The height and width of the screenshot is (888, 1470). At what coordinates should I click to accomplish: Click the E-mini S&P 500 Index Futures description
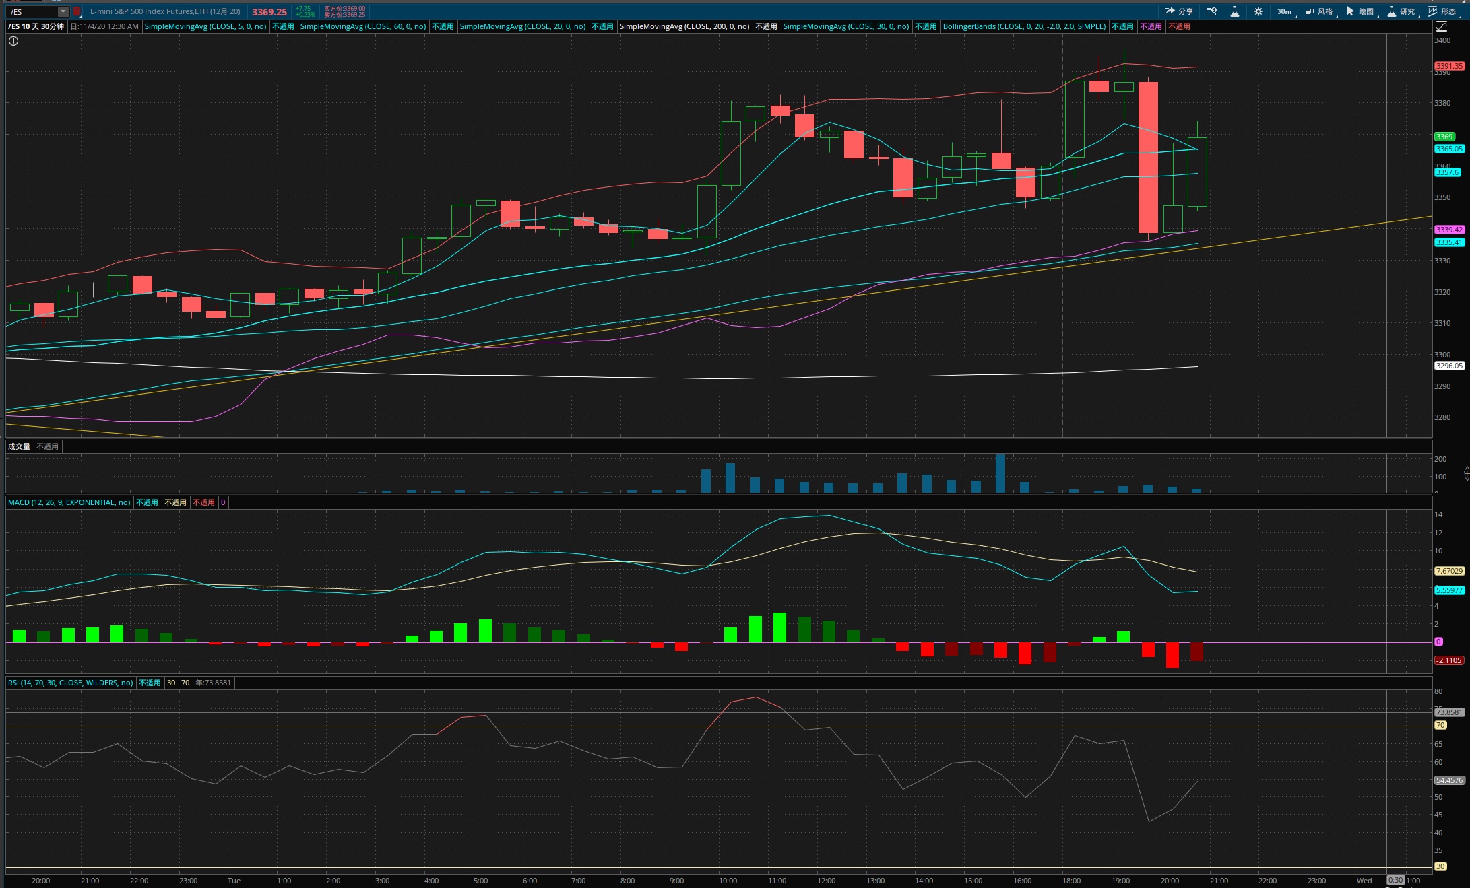click(165, 11)
